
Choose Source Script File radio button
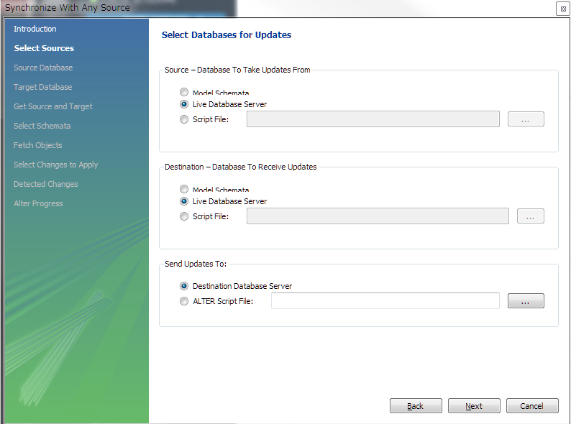point(184,119)
